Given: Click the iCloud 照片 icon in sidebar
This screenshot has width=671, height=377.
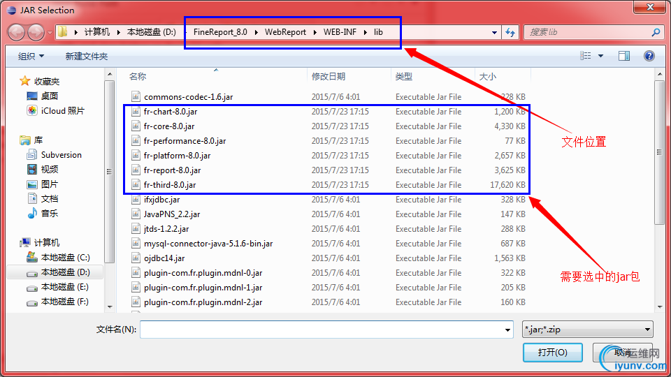Looking at the screenshot, I should 32,111.
